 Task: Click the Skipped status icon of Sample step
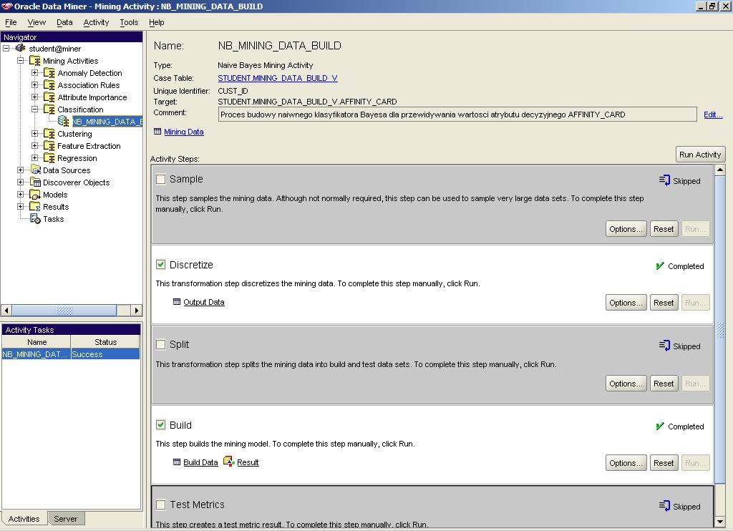[664, 180]
